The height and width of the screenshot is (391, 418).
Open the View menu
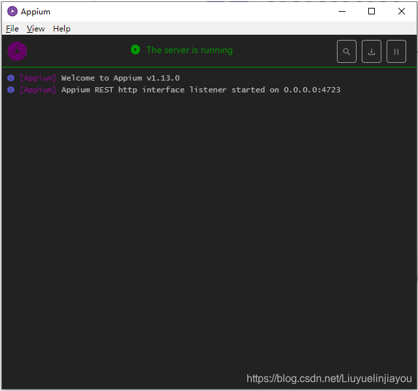(36, 29)
